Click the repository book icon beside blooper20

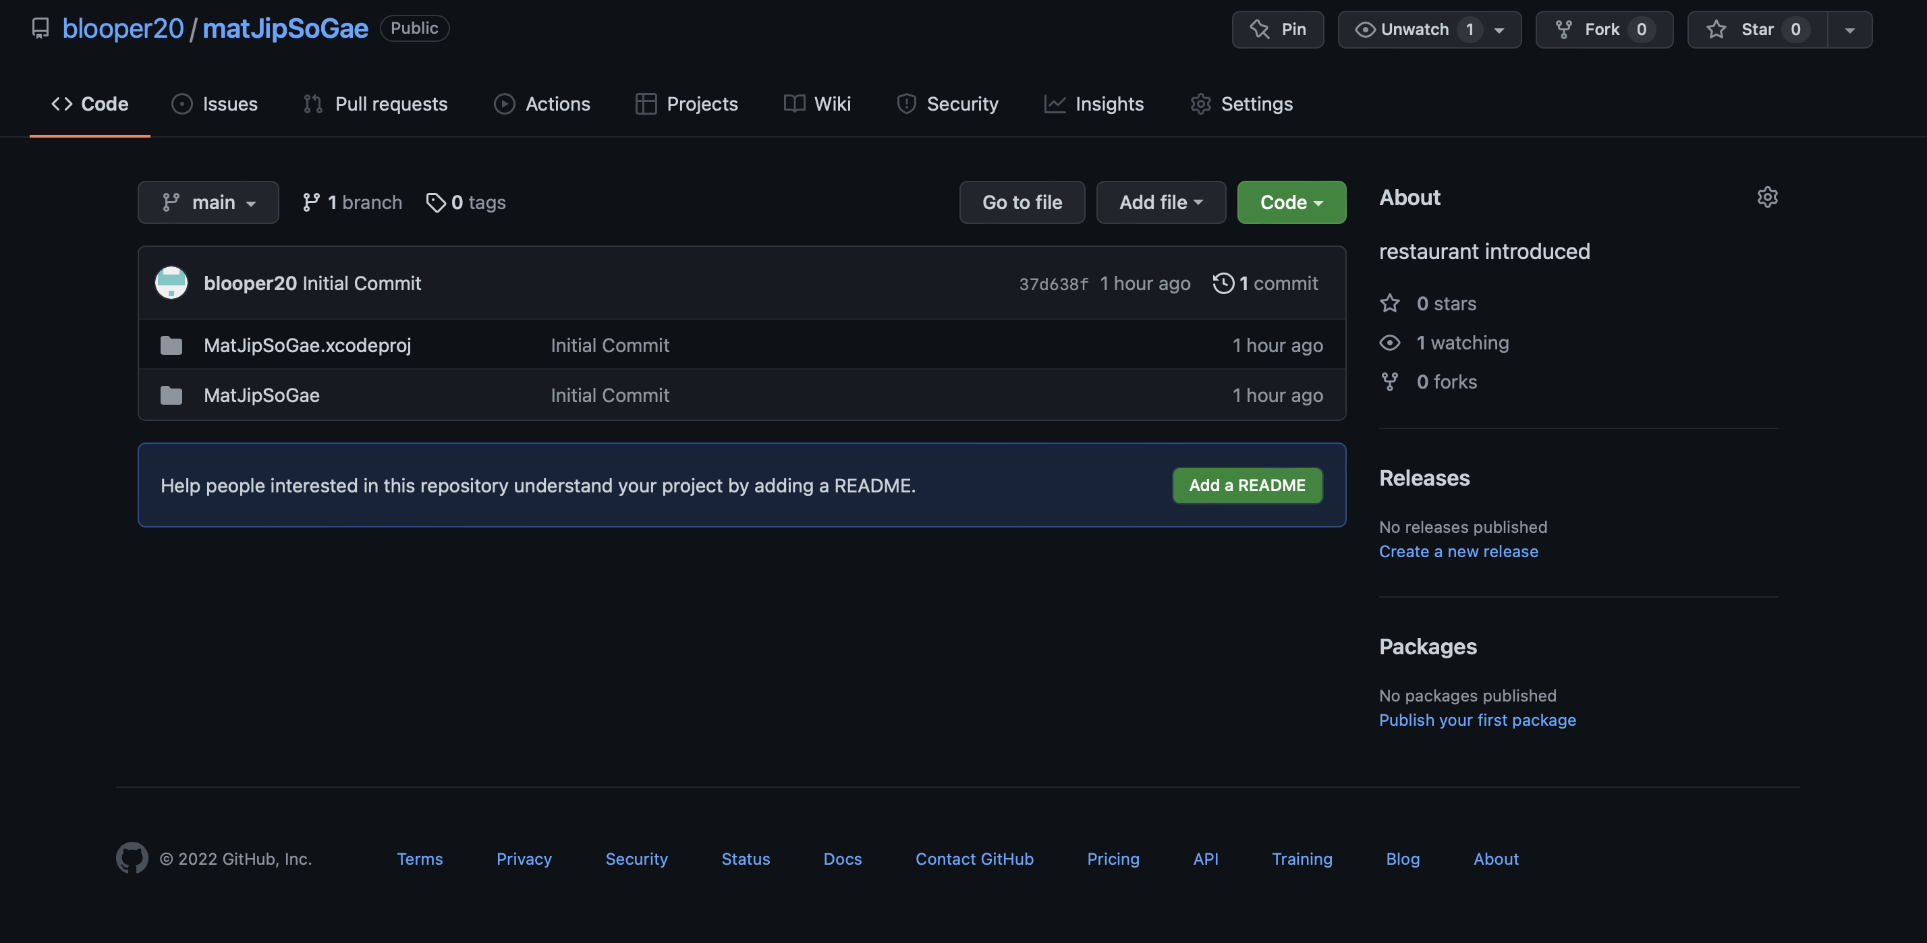(x=40, y=28)
